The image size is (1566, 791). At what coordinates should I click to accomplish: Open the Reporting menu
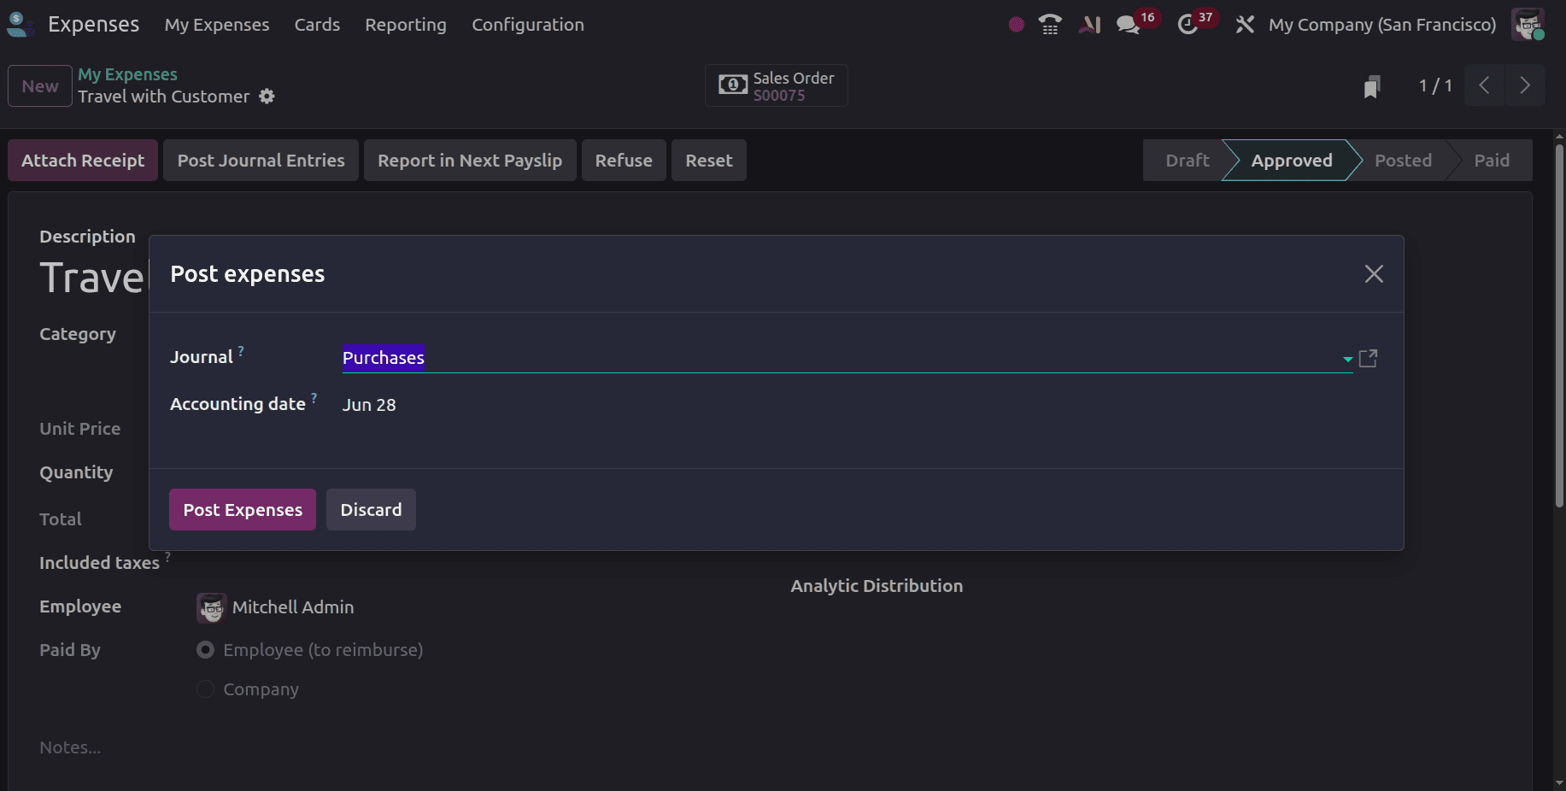406,25
